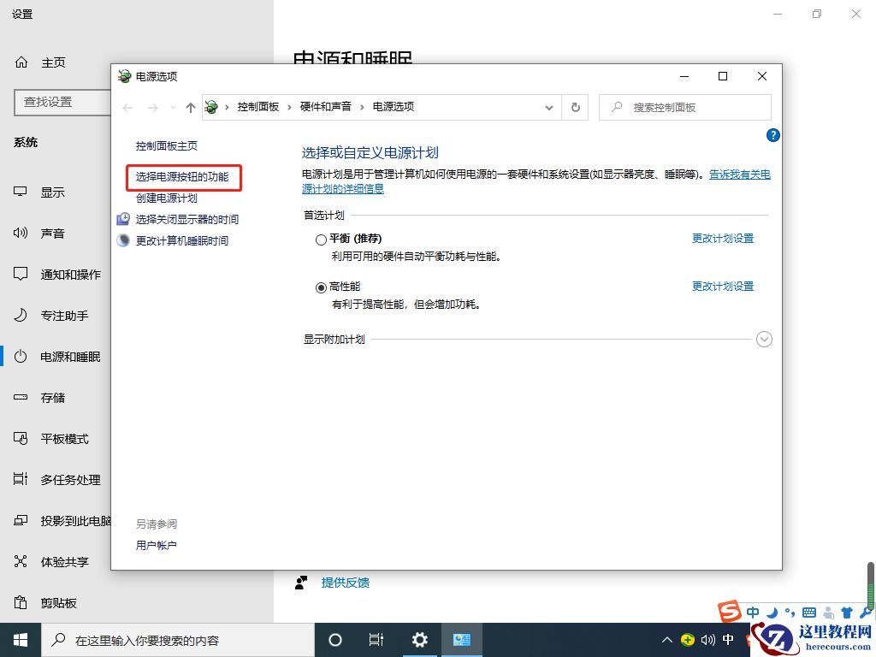Open 更改计划设置 for 高性能 plan
Image resolution: width=876 pixels, height=657 pixels.
point(724,286)
